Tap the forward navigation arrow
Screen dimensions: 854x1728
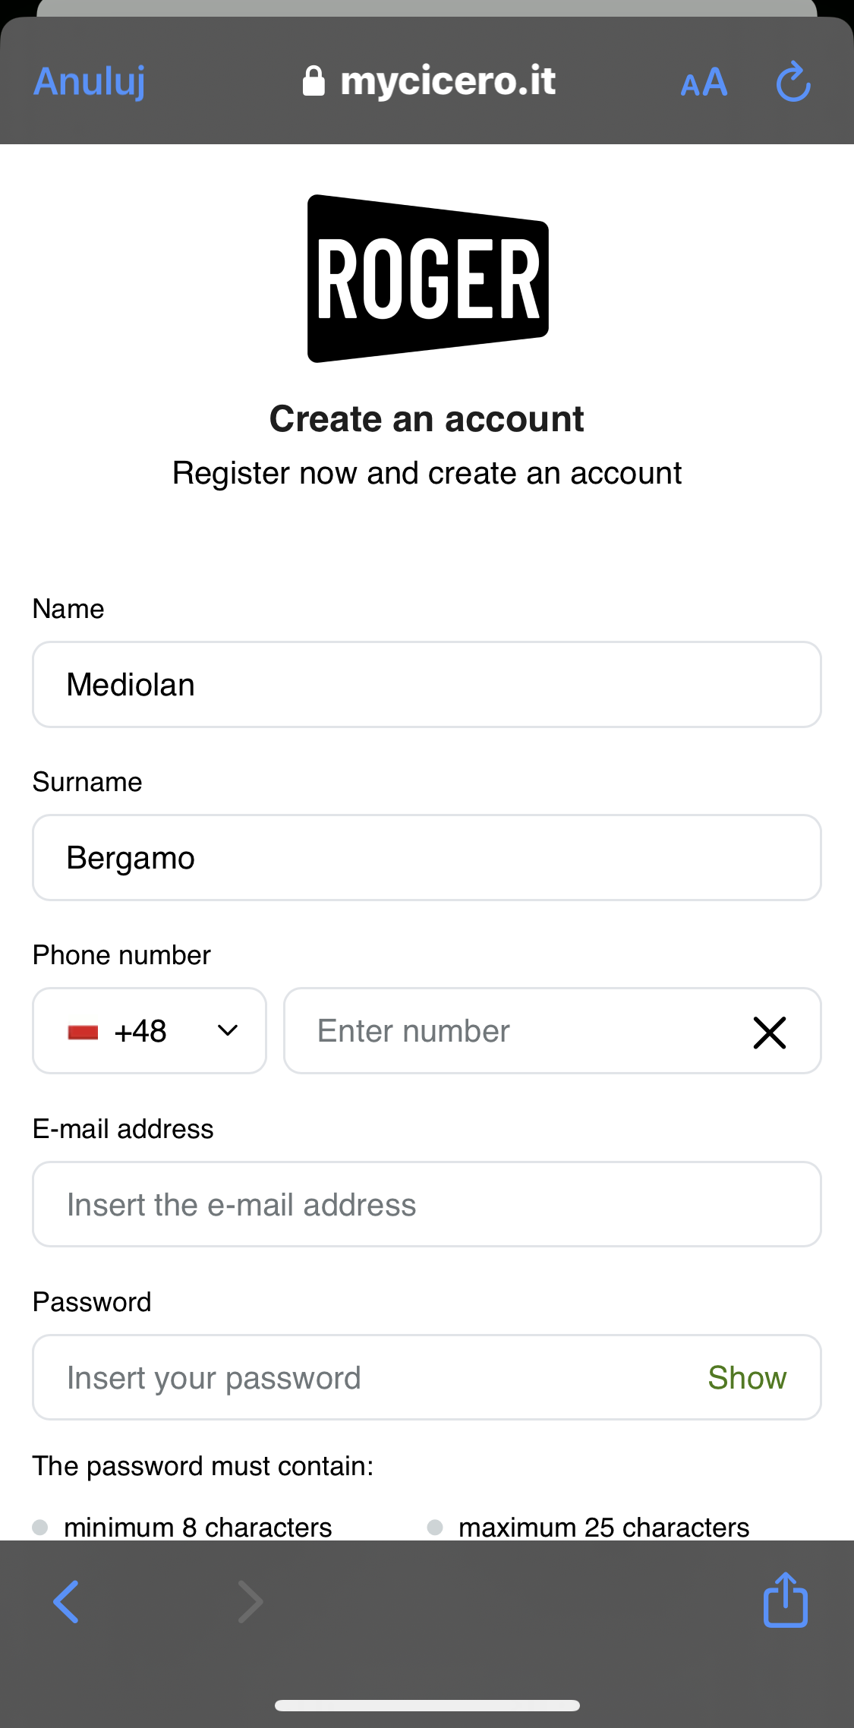(x=251, y=1601)
